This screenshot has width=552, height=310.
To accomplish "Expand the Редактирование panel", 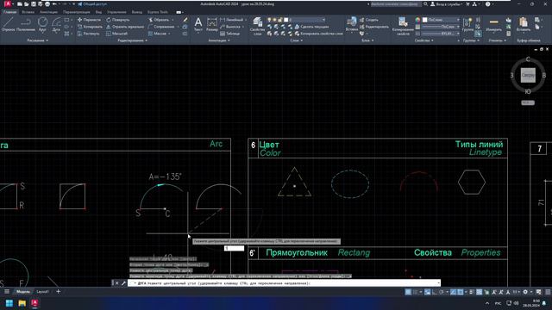I will [x=132, y=40].
